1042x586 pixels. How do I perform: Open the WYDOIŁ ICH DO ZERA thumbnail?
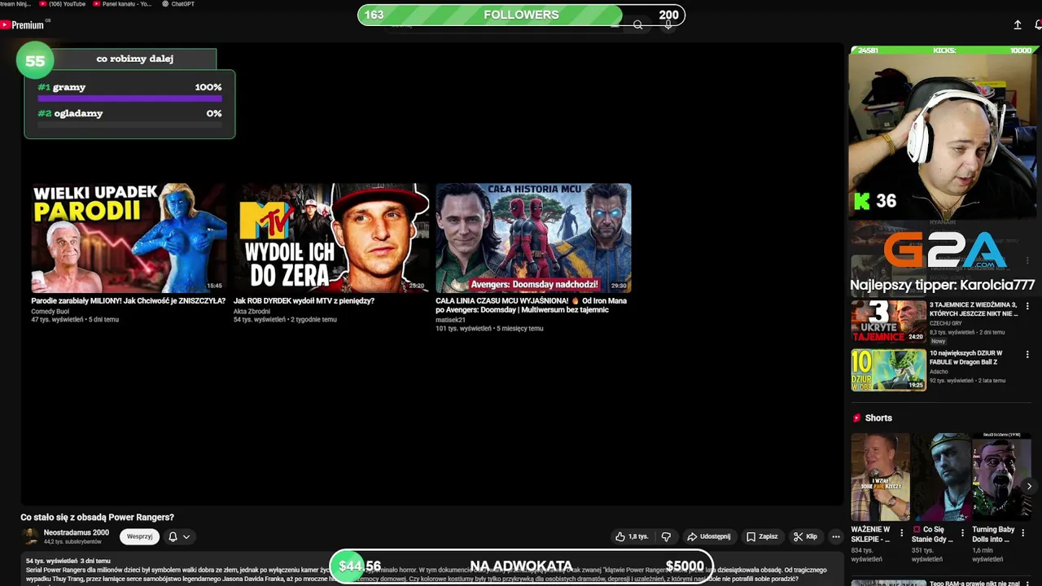[331, 238]
